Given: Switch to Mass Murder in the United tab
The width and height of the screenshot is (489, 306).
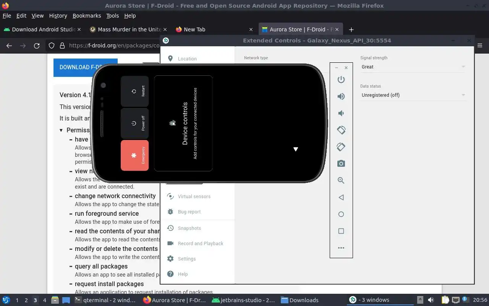Looking at the screenshot, I should pyautogui.click(x=128, y=29).
